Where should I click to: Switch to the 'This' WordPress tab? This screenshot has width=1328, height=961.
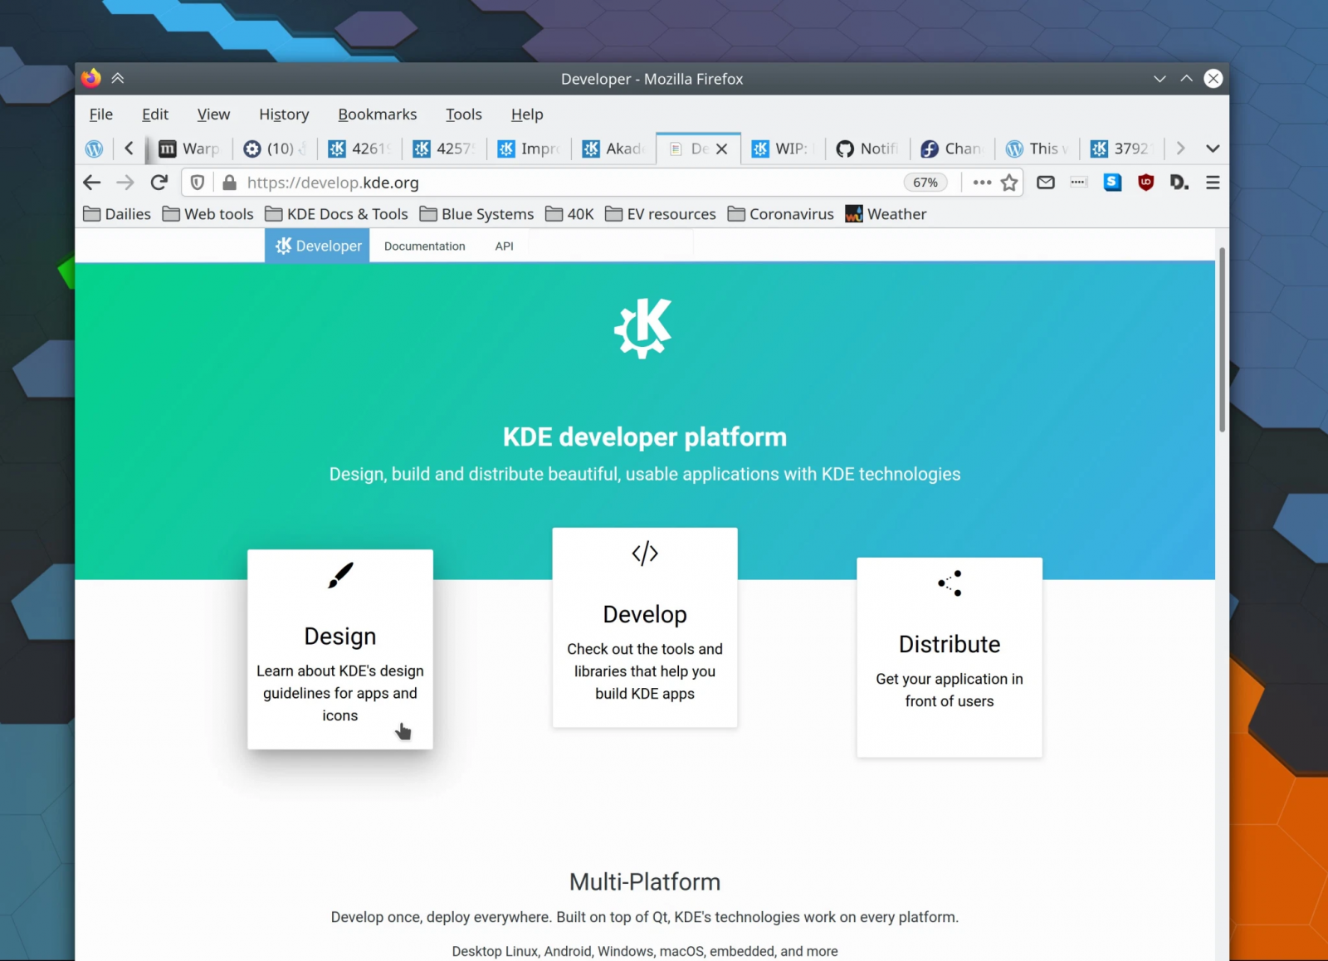point(1037,149)
